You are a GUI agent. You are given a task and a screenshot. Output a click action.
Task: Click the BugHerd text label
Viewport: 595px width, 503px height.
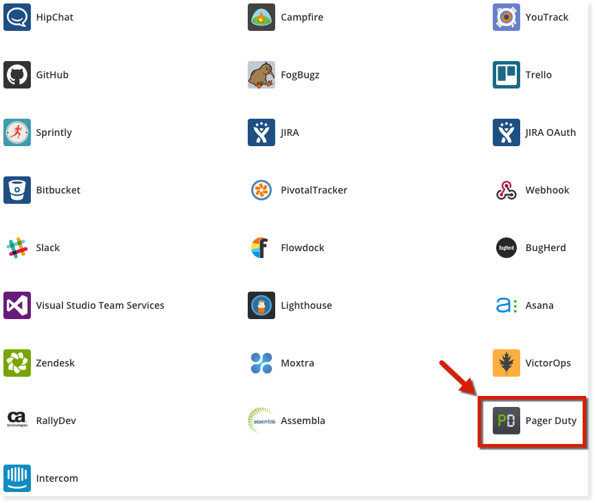(x=546, y=248)
